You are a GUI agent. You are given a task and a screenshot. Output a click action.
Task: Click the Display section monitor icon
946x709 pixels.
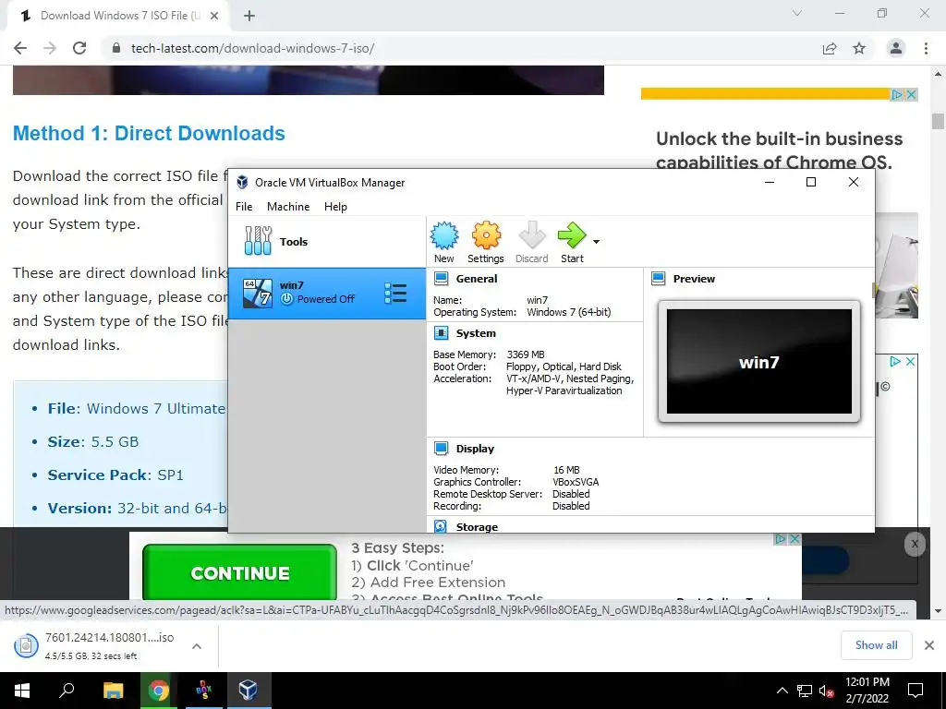pyautogui.click(x=441, y=449)
